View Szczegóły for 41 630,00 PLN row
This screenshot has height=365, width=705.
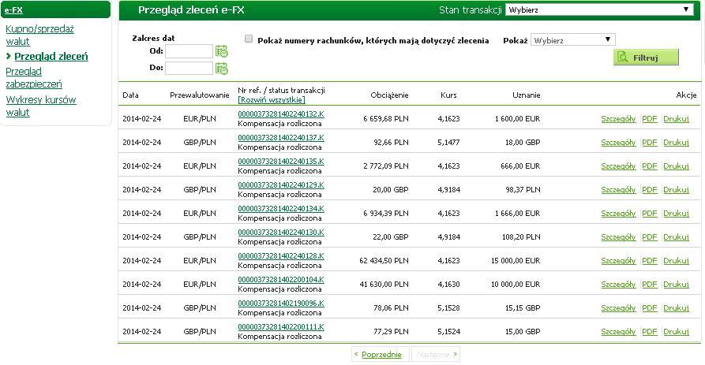[x=618, y=284]
